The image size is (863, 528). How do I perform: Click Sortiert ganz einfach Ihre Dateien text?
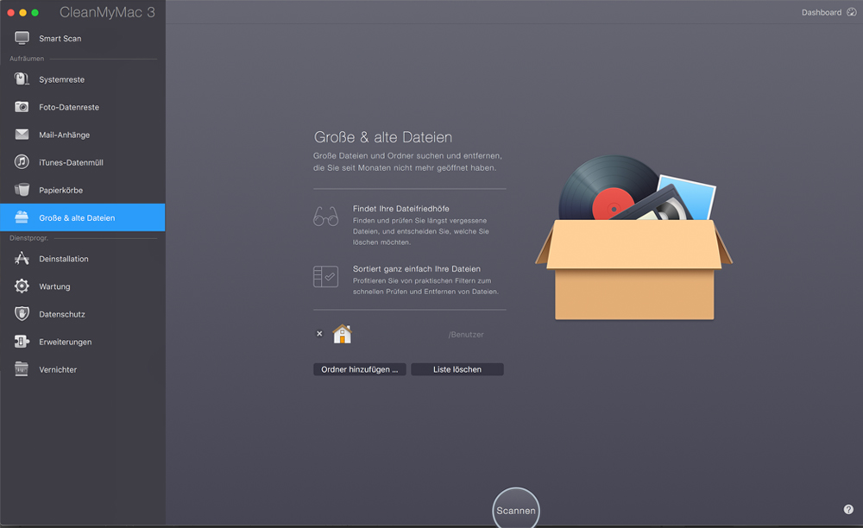coord(417,268)
